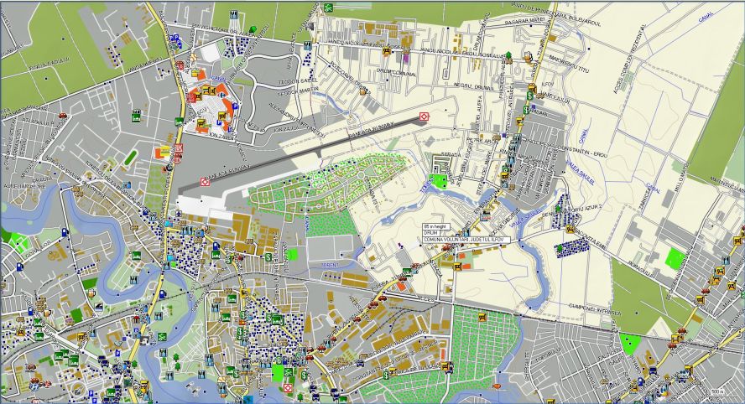Viewport: 745px width, 404px height.
Task: Select the MAIORESCU TITU street label
Action: click(562, 63)
